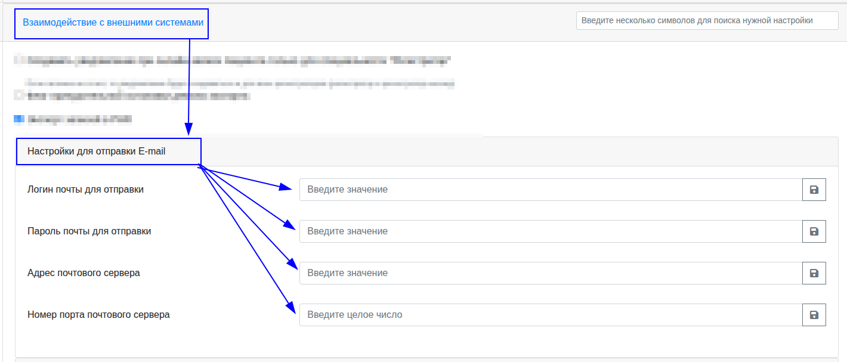Open 'Взаимодействие с внешними системами' section link
Image resolution: width=847 pixels, height=362 pixels.
113,22
